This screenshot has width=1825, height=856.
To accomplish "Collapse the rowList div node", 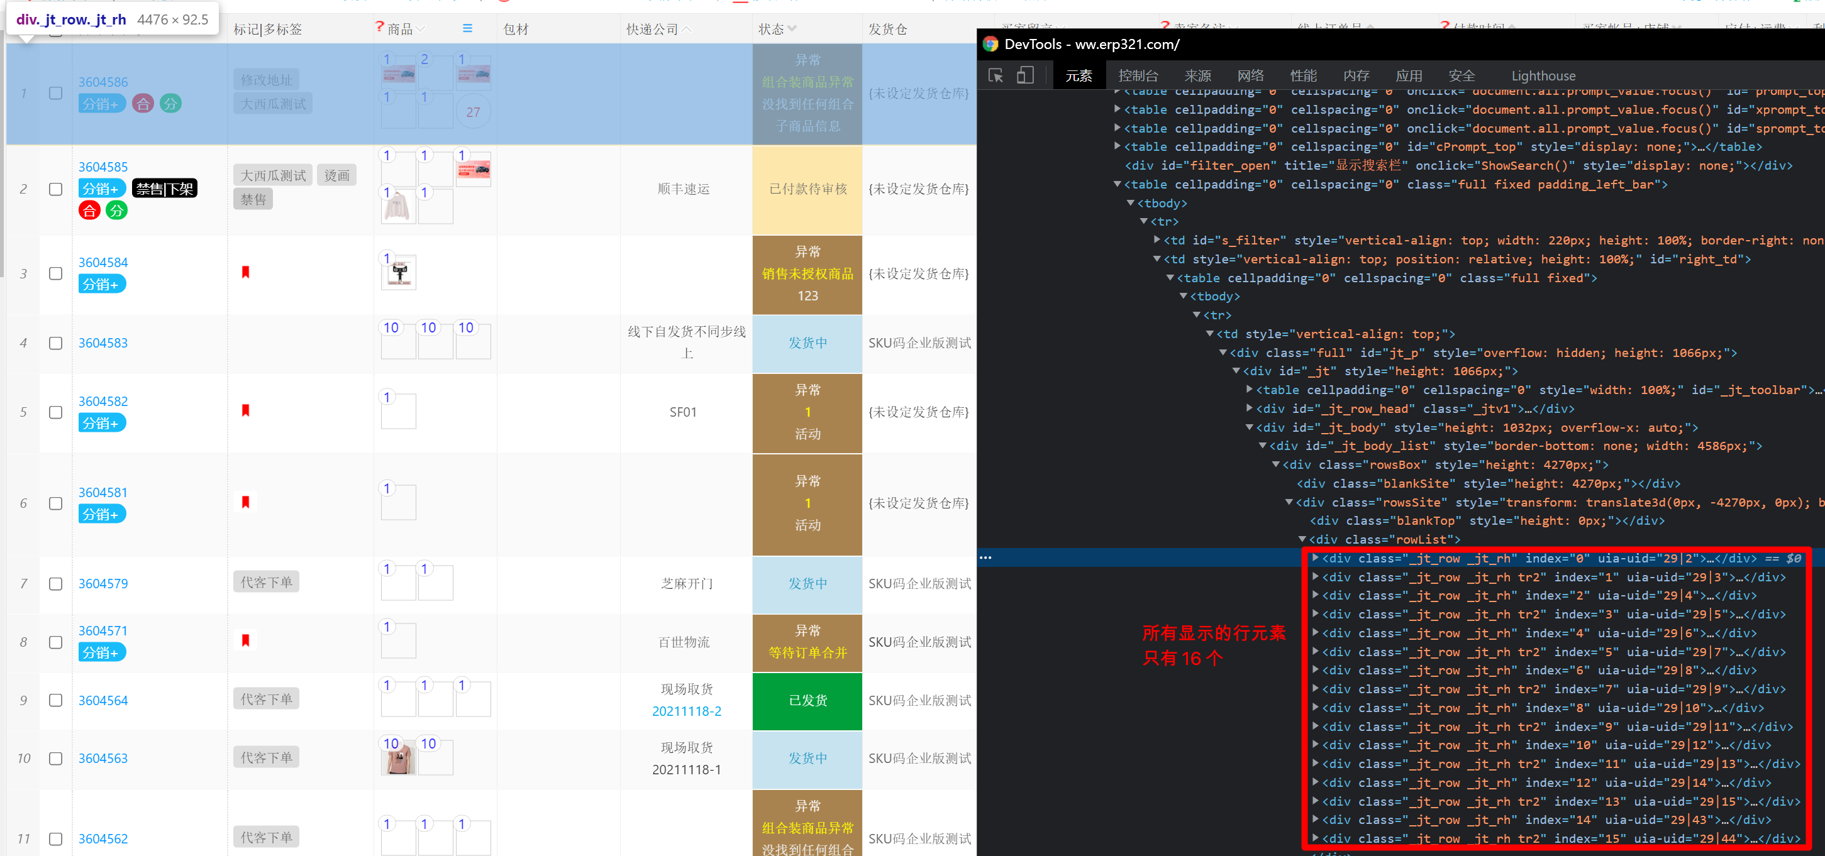I will click(x=1302, y=539).
